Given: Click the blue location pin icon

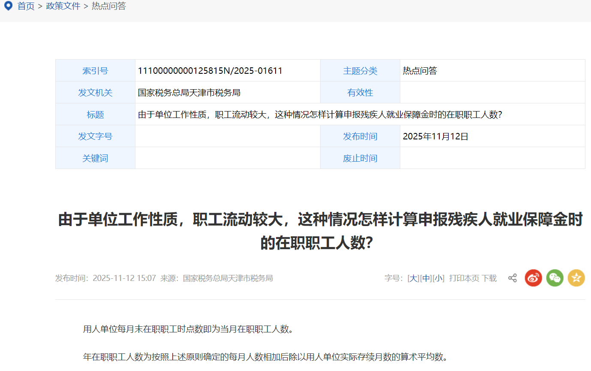Looking at the screenshot, I should pyautogui.click(x=8, y=6).
